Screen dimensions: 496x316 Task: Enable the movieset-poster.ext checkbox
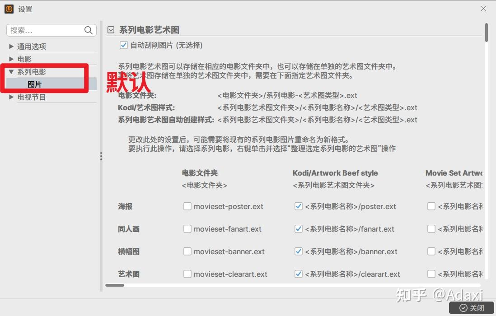(187, 206)
